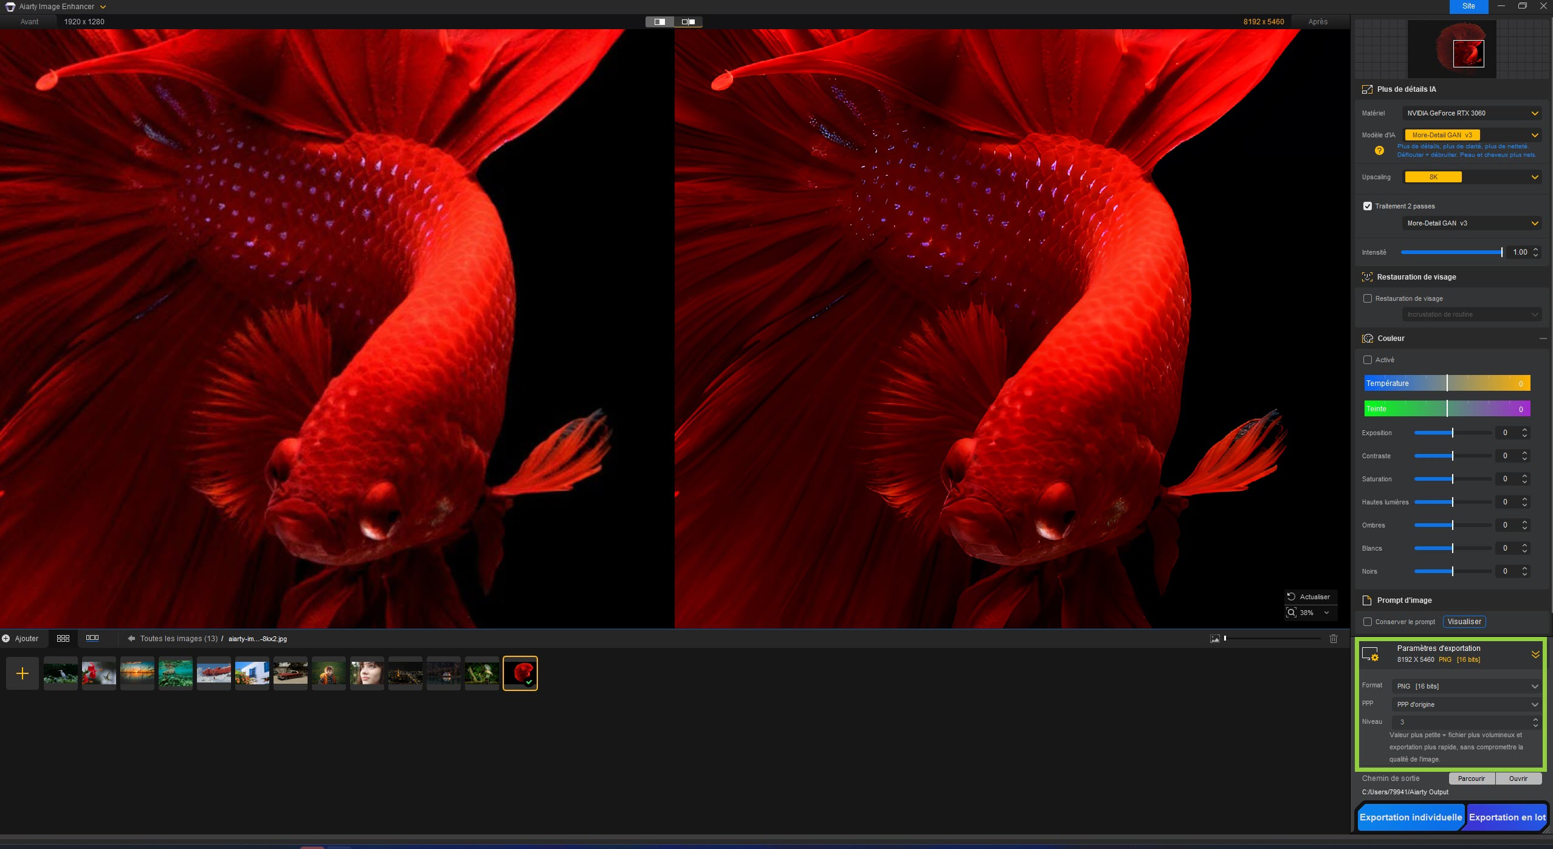Open the Upscaling 8K dropdown
The height and width of the screenshot is (849, 1553).
click(x=1471, y=177)
